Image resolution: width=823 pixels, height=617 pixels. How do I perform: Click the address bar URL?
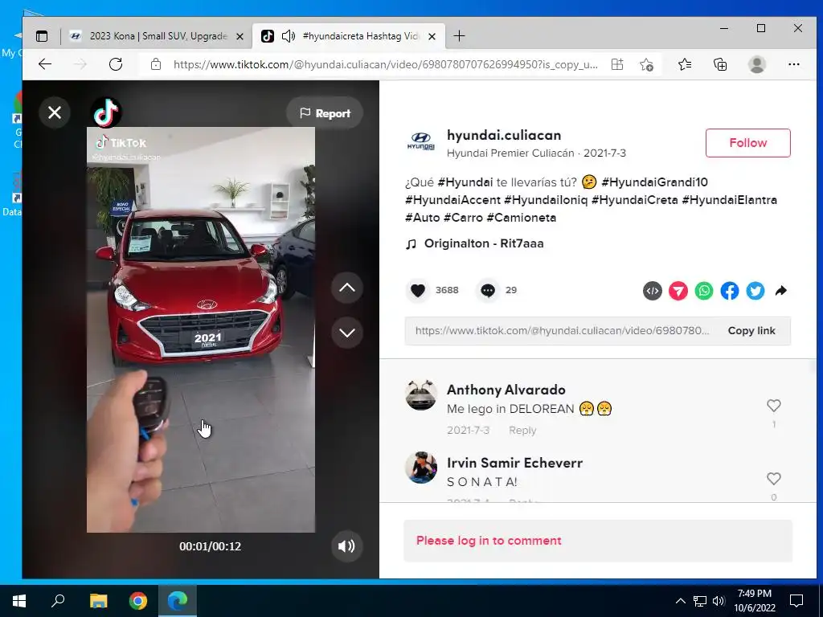[x=385, y=64]
